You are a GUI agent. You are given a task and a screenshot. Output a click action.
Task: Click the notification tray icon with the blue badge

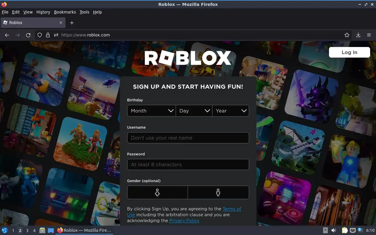pos(360,230)
